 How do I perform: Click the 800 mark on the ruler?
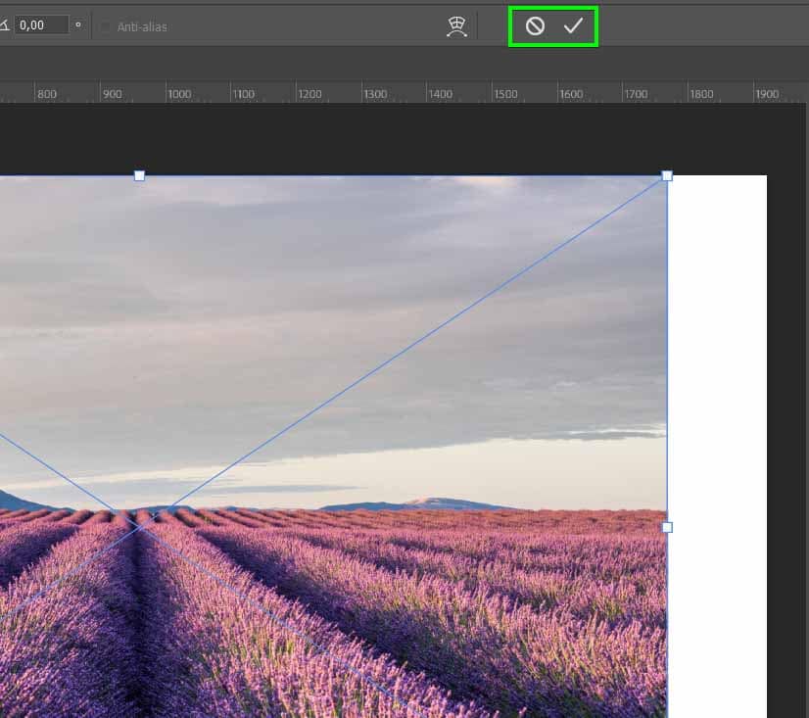pyautogui.click(x=47, y=94)
